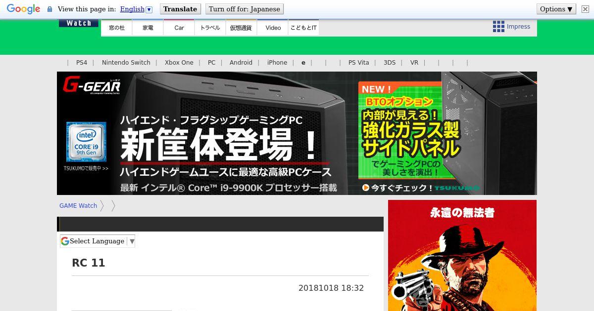Turn off translation for Japanese
This screenshot has height=311, width=594.
point(245,9)
